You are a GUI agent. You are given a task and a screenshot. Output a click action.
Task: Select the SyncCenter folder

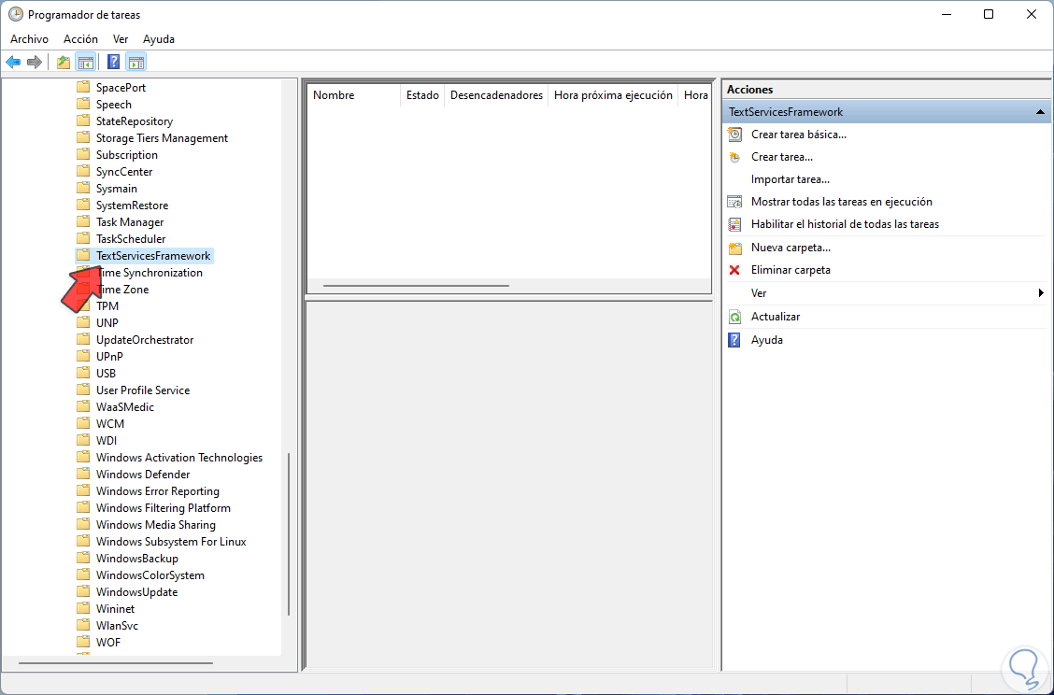(x=124, y=171)
